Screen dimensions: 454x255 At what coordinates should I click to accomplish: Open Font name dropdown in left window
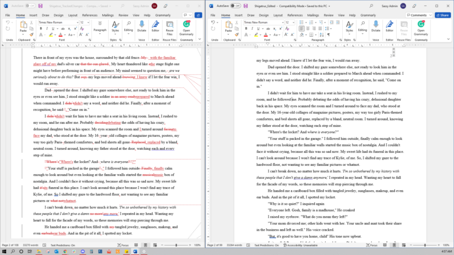pos(77,22)
